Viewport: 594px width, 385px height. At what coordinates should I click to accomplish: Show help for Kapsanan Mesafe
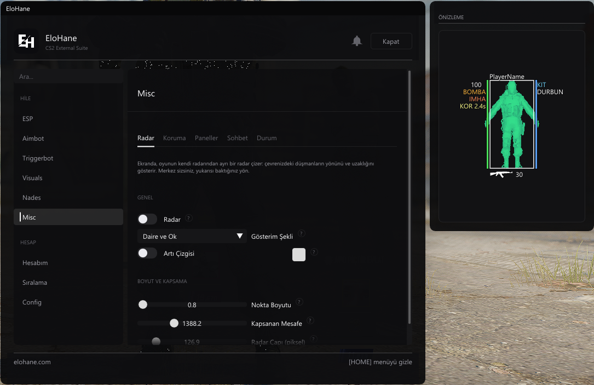[x=310, y=320]
